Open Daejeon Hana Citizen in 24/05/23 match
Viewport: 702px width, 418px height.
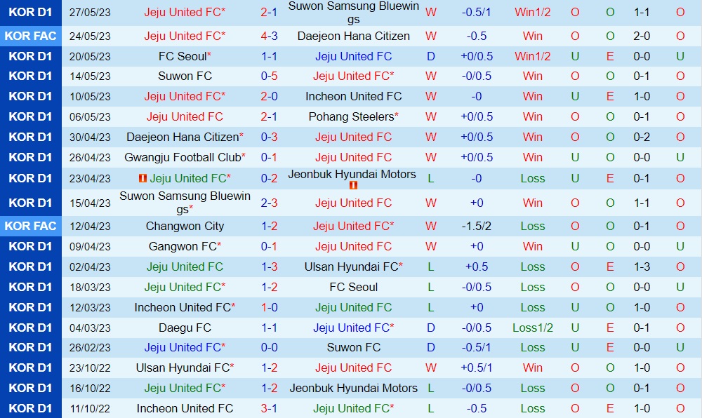pos(354,36)
